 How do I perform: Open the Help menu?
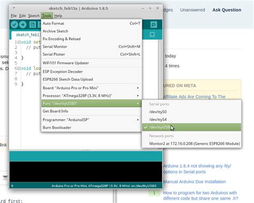(x=58, y=16)
